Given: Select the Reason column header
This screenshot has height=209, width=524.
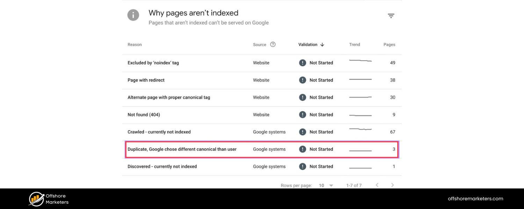Looking at the screenshot, I should 134,44.
